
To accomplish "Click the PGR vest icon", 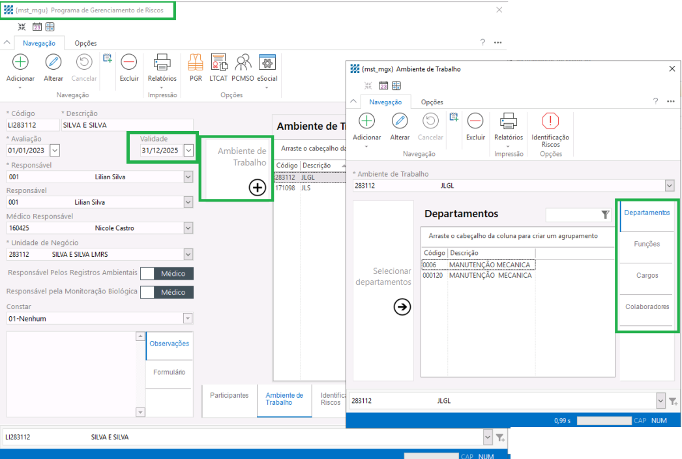I will (196, 63).
